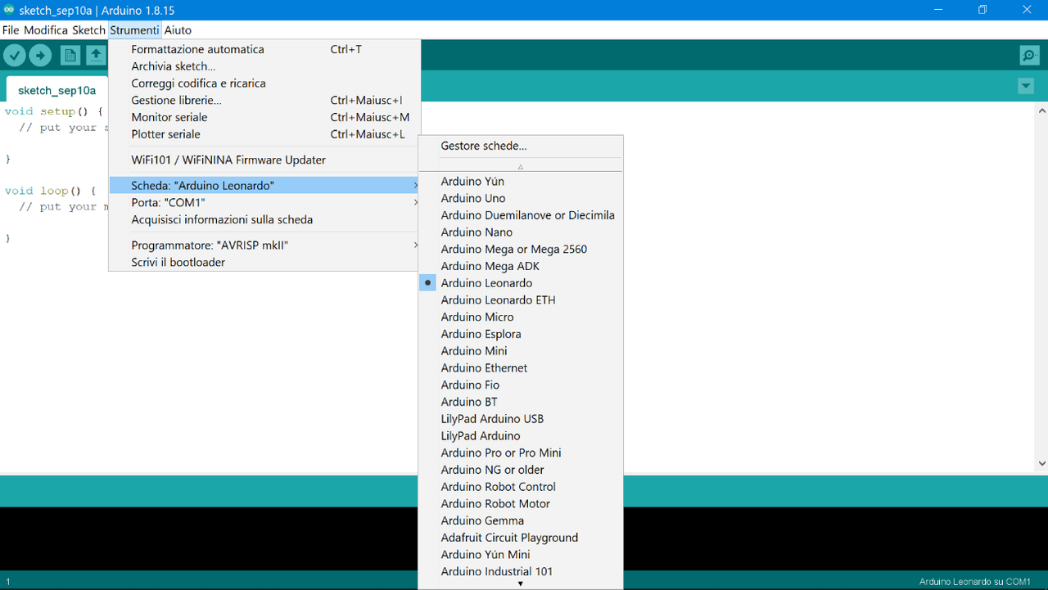Click the Upload arrow icon

[x=40, y=55]
